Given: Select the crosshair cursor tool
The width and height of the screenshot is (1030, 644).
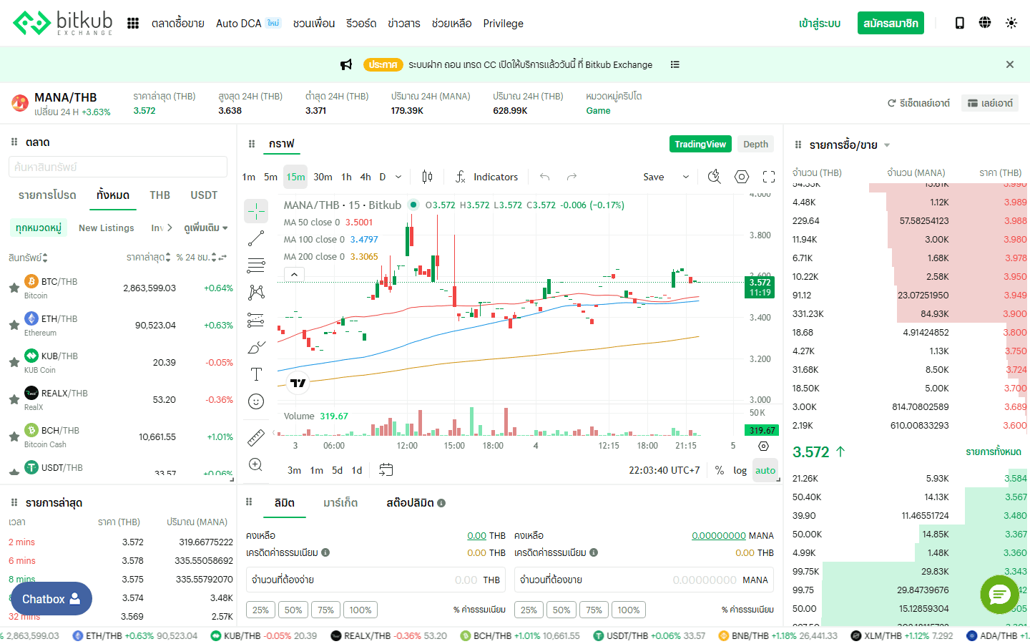Looking at the screenshot, I should pos(256,210).
